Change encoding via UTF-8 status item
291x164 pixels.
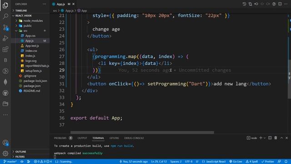[189, 161]
